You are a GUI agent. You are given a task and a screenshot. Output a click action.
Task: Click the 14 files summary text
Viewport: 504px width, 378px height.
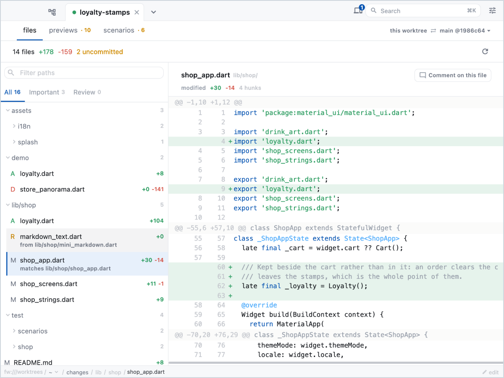tap(24, 52)
